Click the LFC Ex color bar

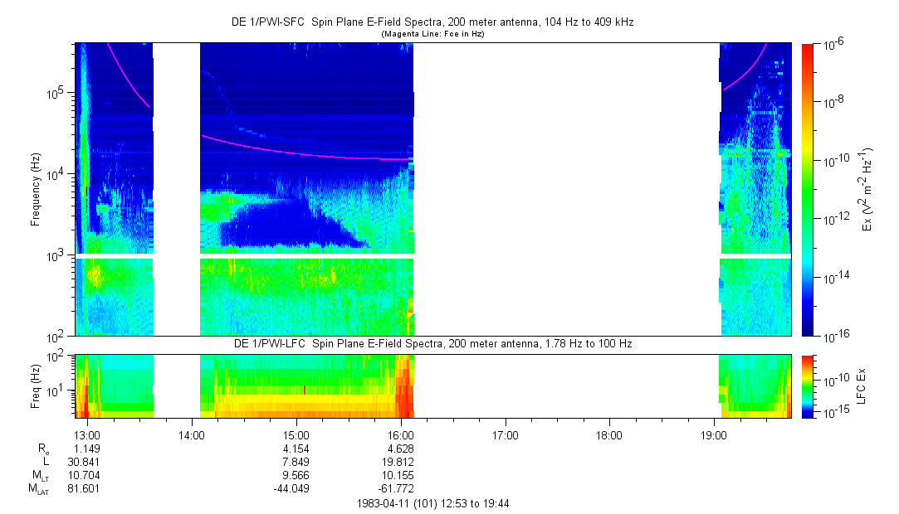(x=808, y=385)
